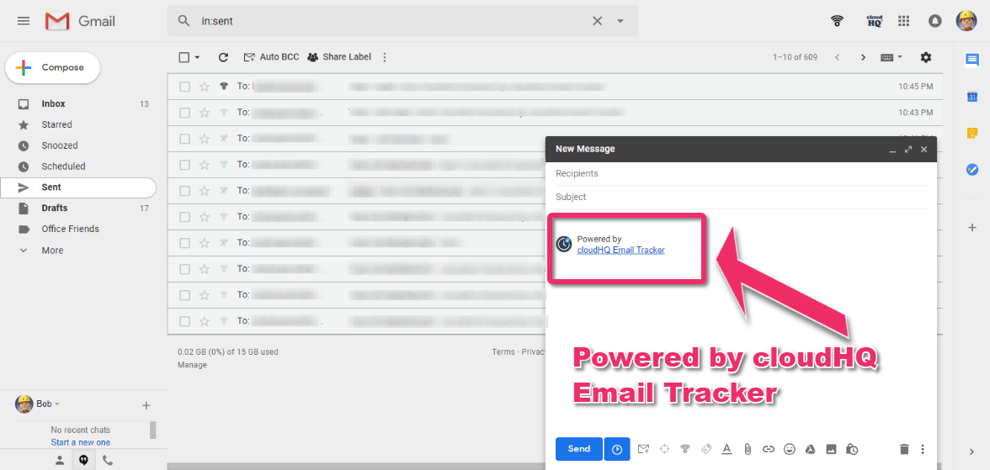Select the Sent folder
This screenshot has width=990, height=470.
pos(78,187)
